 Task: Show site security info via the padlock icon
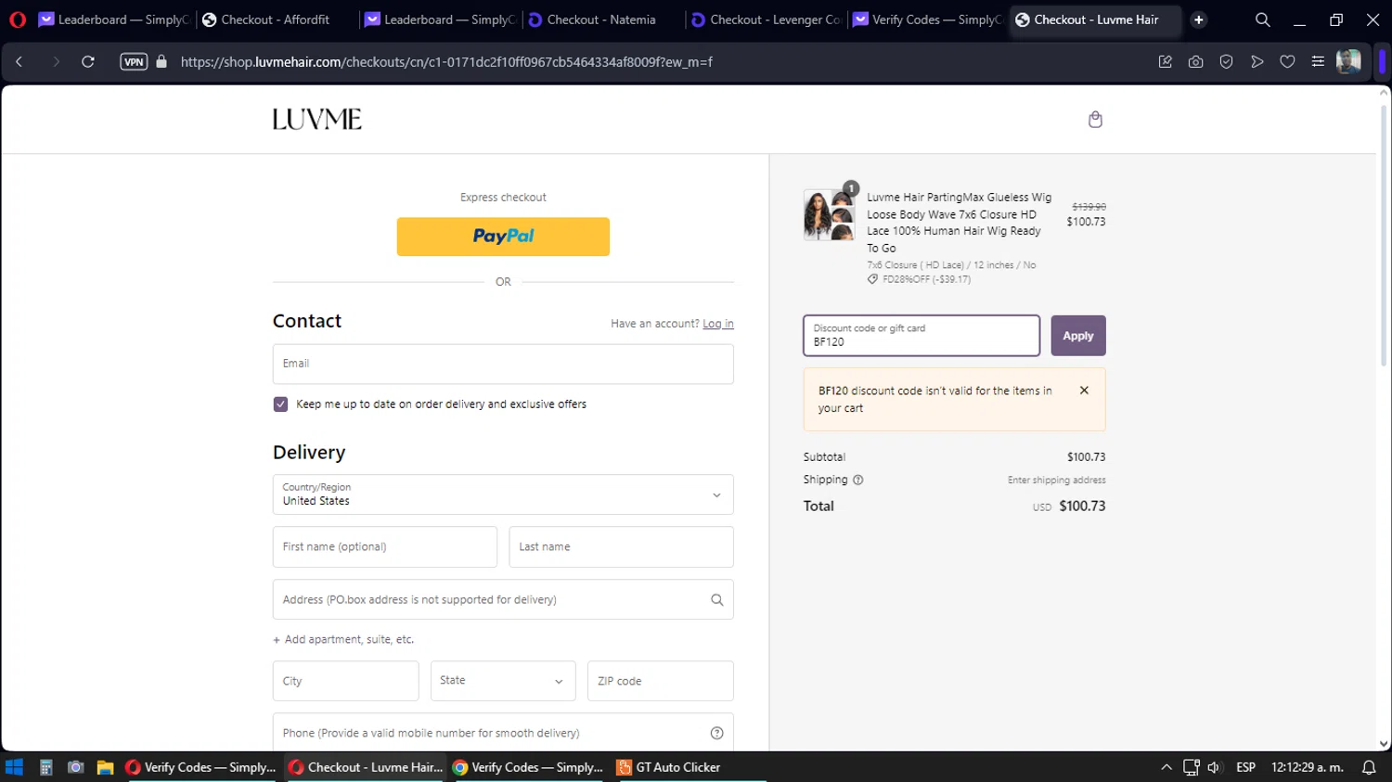(161, 62)
